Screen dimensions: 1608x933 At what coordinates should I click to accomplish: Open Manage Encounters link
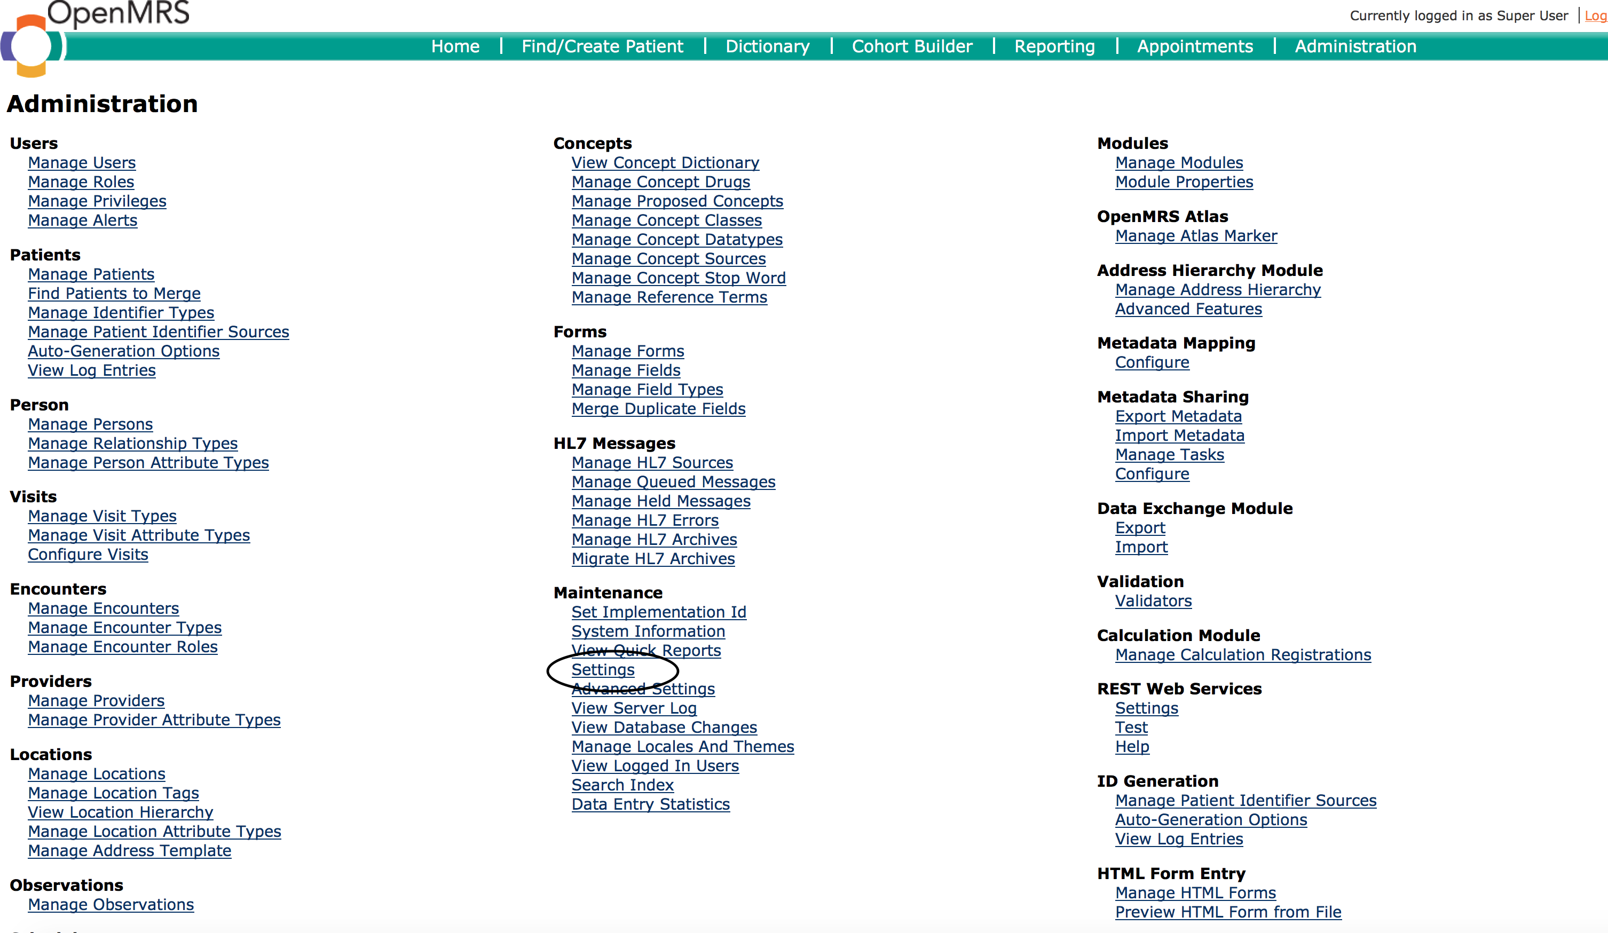pyautogui.click(x=104, y=609)
